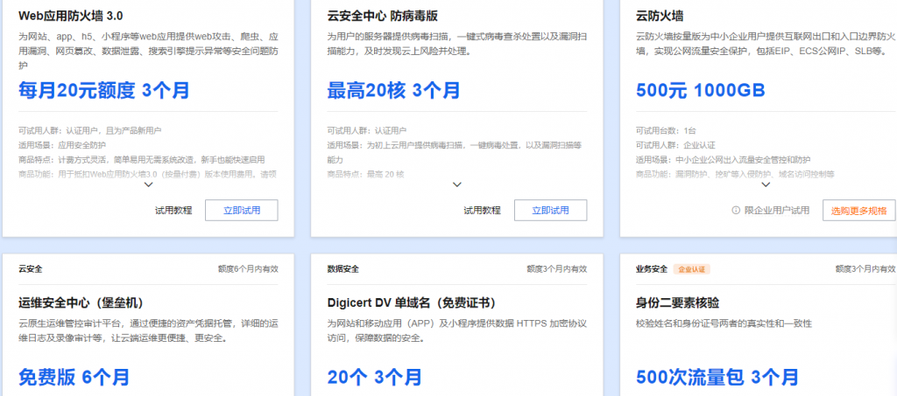
Task: Open the 身份二要素核验 product title
Action: pyautogui.click(x=677, y=303)
